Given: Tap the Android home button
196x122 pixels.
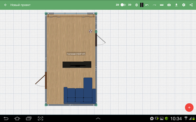Looking at the screenshot, I should pos(17,118).
